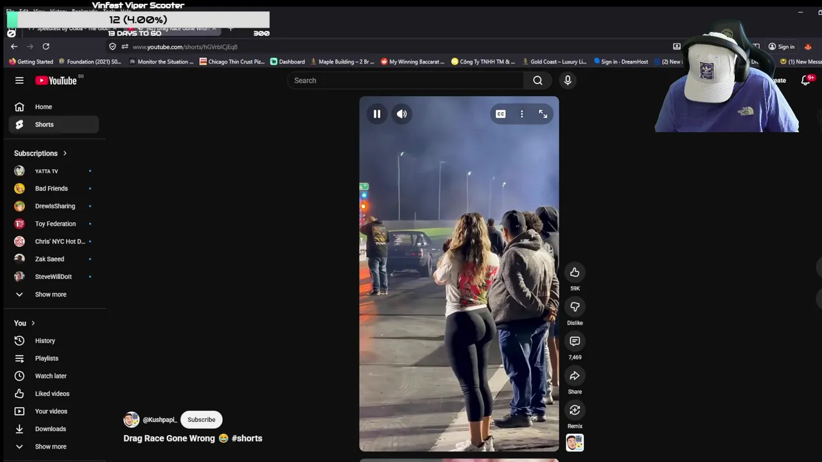Image resolution: width=822 pixels, height=462 pixels.
Task: Pause the playing Short
Action: 377,114
